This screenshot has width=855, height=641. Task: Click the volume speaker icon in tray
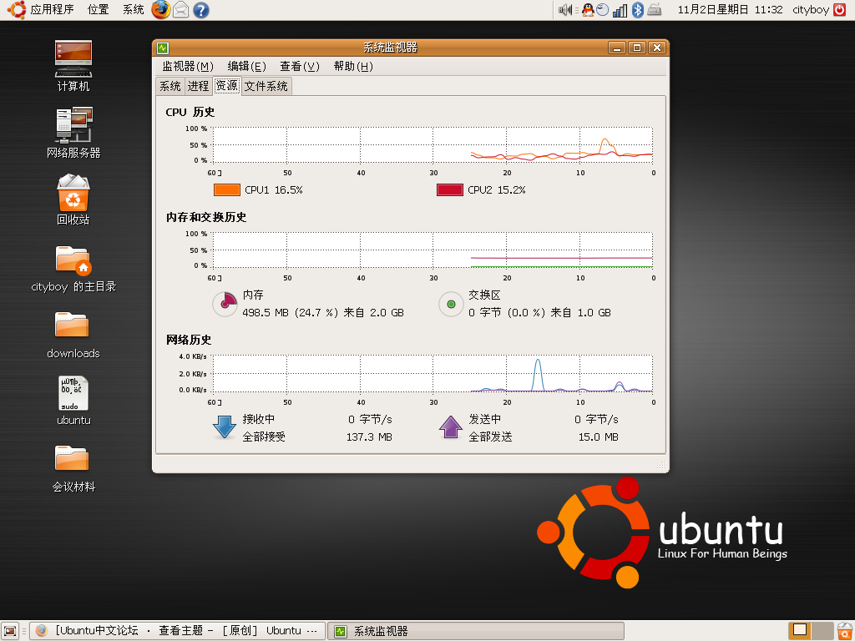pos(565,10)
